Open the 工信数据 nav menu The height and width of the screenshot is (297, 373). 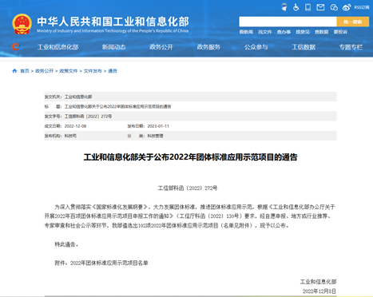point(304,47)
